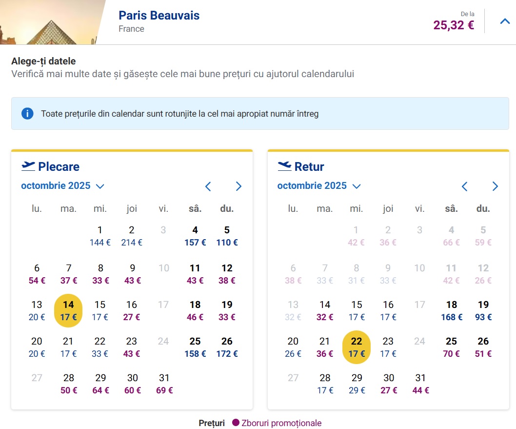Open Retur month dropdown octombrie 2025
516x429 pixels.
pos(319,186)
